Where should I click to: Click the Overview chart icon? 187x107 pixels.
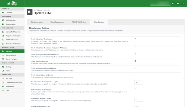click(x=3, y=12)
